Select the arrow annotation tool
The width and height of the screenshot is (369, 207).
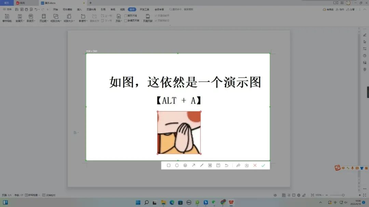click(x=193, y=165)
